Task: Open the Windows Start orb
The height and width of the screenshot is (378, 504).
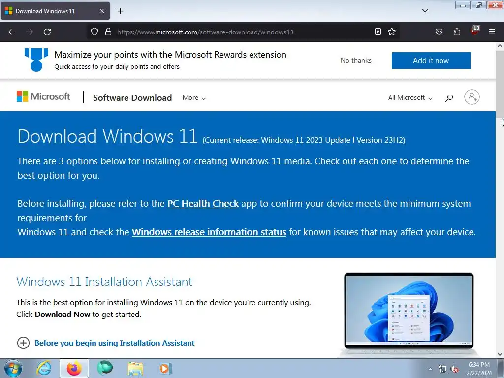Action: pos(13,368)
